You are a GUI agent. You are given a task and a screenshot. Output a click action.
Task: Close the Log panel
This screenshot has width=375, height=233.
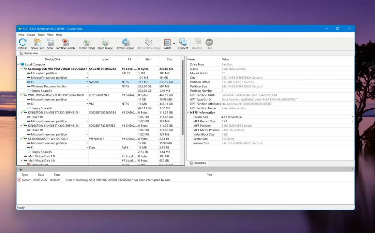click(352, 169)
